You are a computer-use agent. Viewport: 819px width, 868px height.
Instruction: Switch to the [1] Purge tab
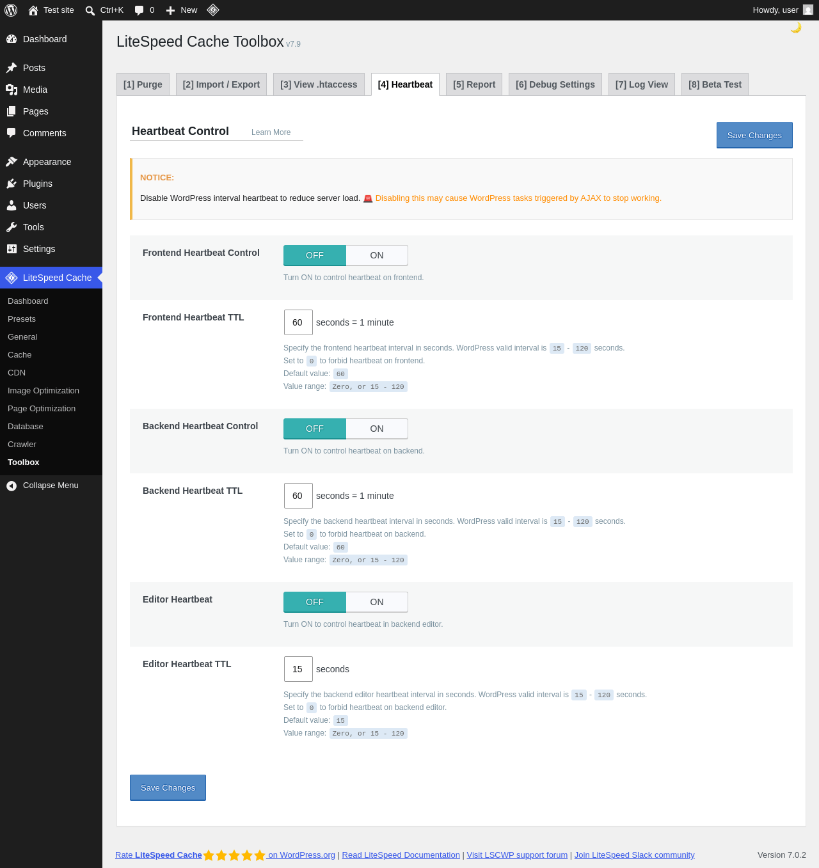(x=143, y=84)
